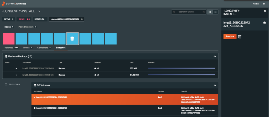Switch to grid view layout
The image size is (269, 117).
(210, 12)
